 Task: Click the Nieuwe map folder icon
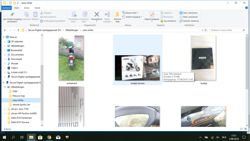[x=117, y=15]
